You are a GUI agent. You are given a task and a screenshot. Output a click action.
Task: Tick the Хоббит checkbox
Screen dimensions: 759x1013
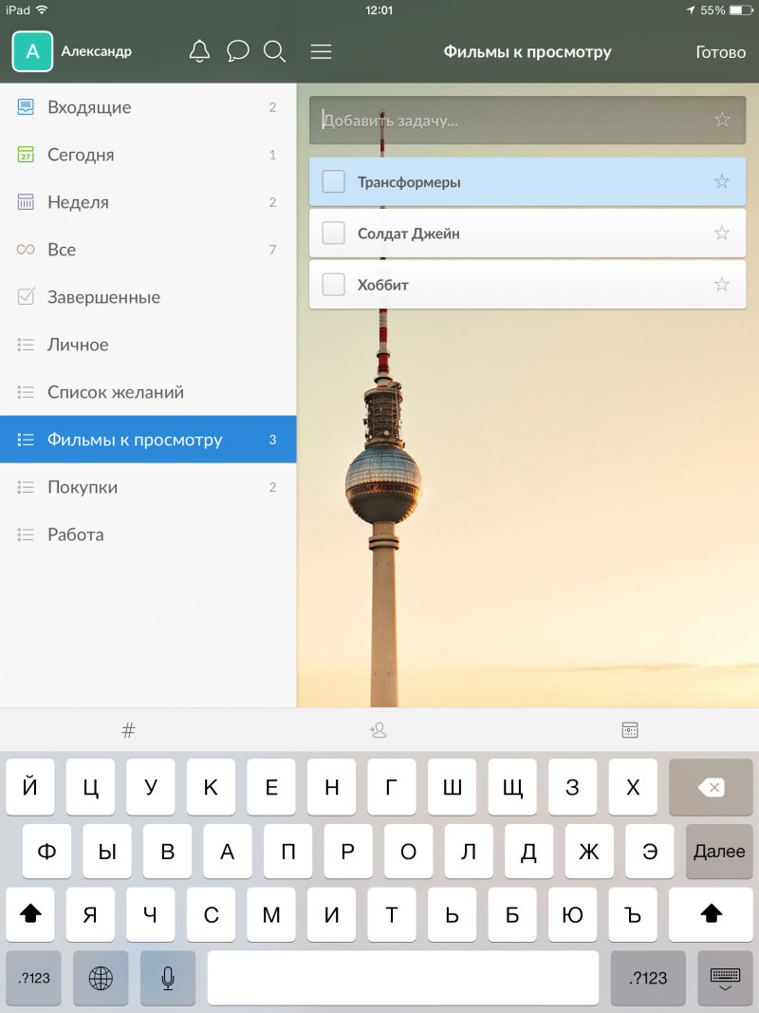(333, 284)
